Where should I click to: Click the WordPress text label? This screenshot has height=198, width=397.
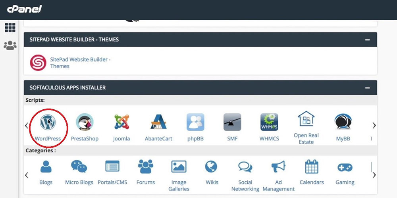tap(48, 139)
